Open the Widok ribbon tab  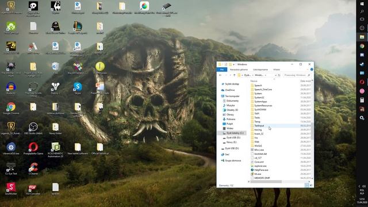277,70
